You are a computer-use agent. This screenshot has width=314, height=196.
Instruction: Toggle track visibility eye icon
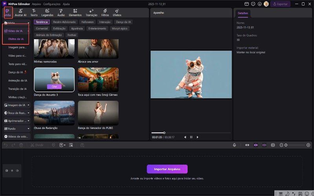coord(12,171)
